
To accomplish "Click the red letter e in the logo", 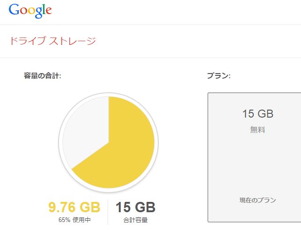I will [49, 11].
